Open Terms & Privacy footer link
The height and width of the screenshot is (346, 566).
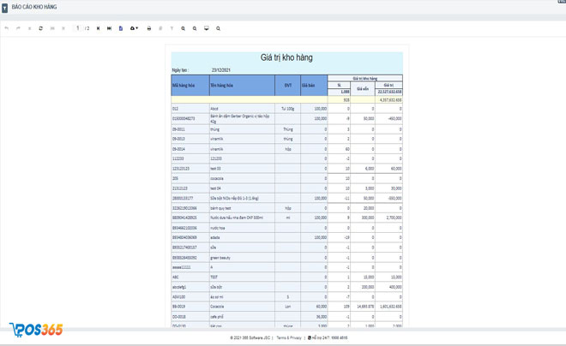click(x=289, y=337)
